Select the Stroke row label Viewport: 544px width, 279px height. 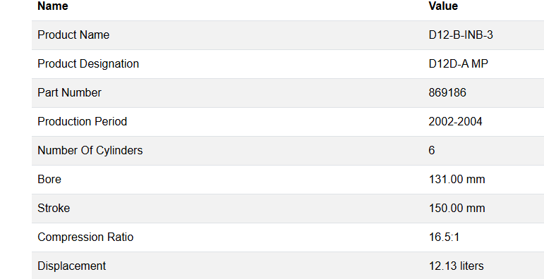tap(54, 209)
